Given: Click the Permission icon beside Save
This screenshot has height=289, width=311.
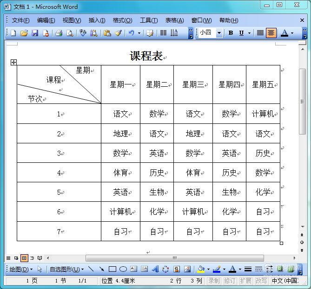Looking at the screenshot, I should pos(46,33).
